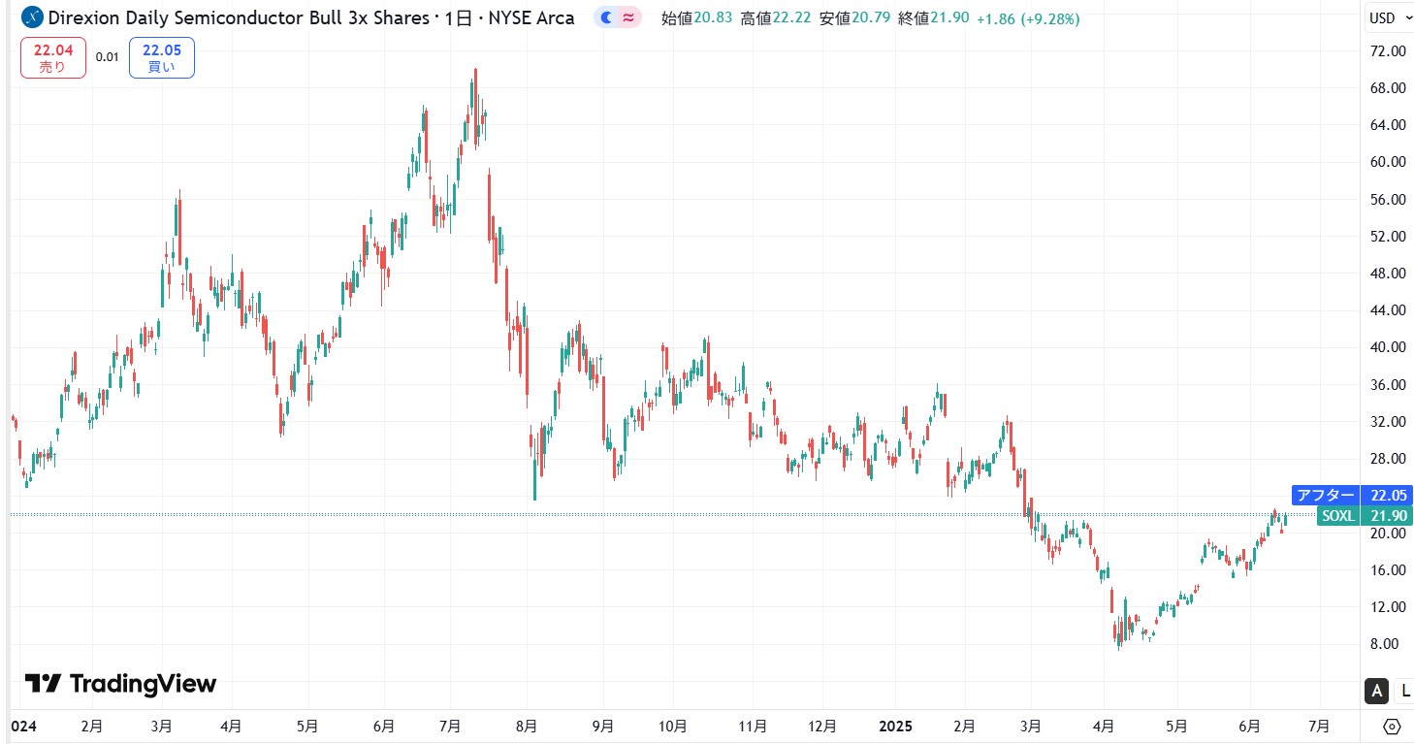The width and height of the screenshot is (1414, 744).
Task: Toggle logarithmic scale with the L button
Action: tap(1405, 691)
